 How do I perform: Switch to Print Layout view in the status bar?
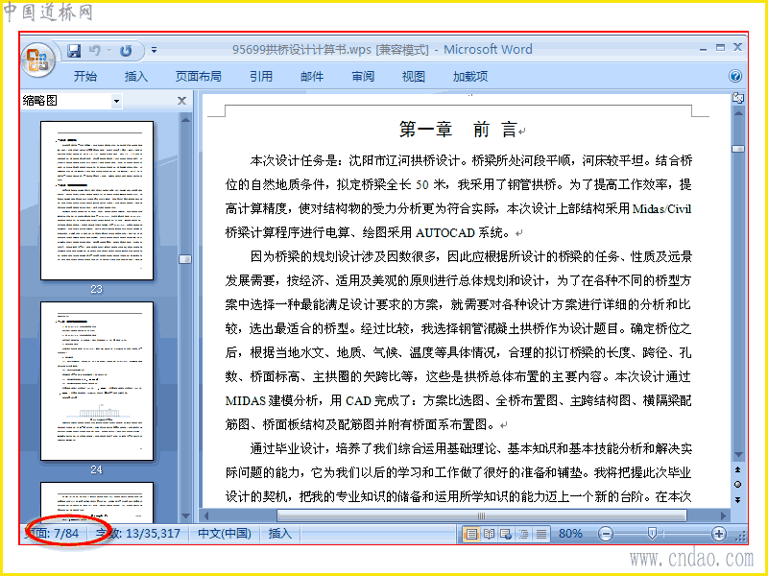click(470, 534)
